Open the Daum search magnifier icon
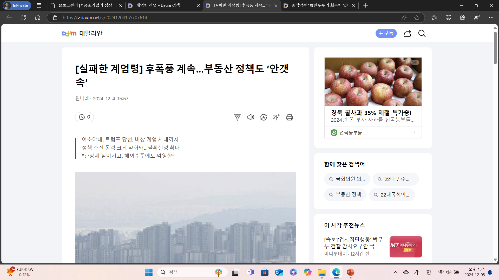Image resolution: width=499 pixels, height=280 pixels. tap(422, 33)
